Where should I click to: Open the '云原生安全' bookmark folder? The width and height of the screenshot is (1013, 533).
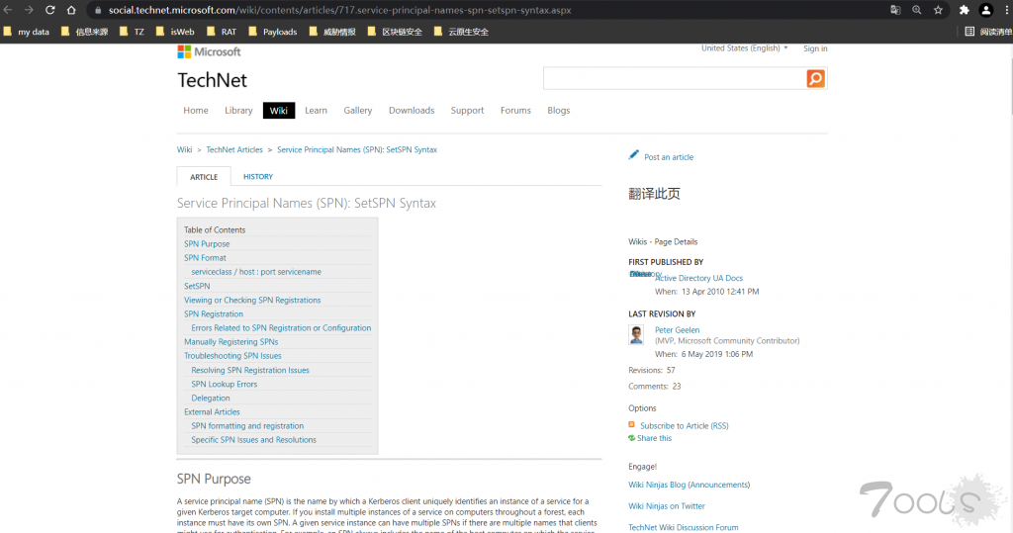point(461,32)
